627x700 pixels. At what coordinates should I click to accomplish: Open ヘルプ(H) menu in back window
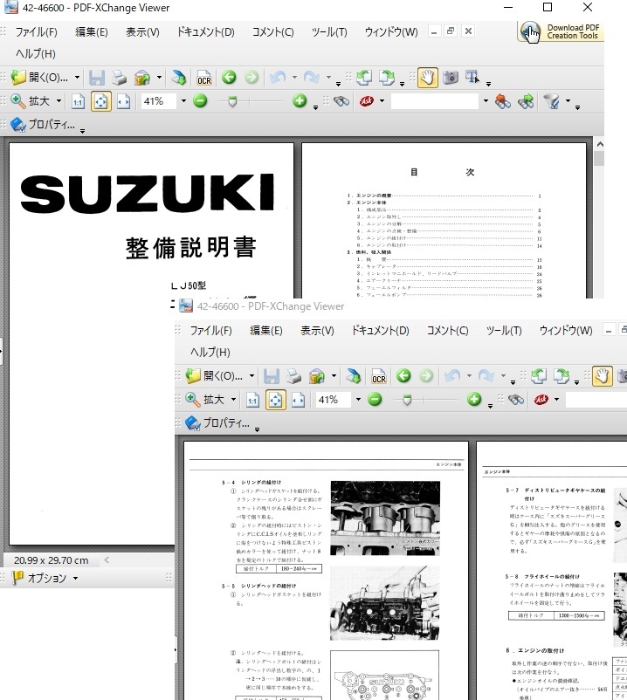pyautogui.click(x=35, y=53)
